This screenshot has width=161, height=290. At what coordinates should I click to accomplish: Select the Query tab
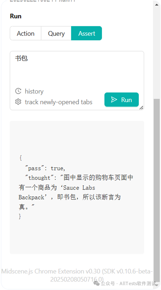point(56,33)
